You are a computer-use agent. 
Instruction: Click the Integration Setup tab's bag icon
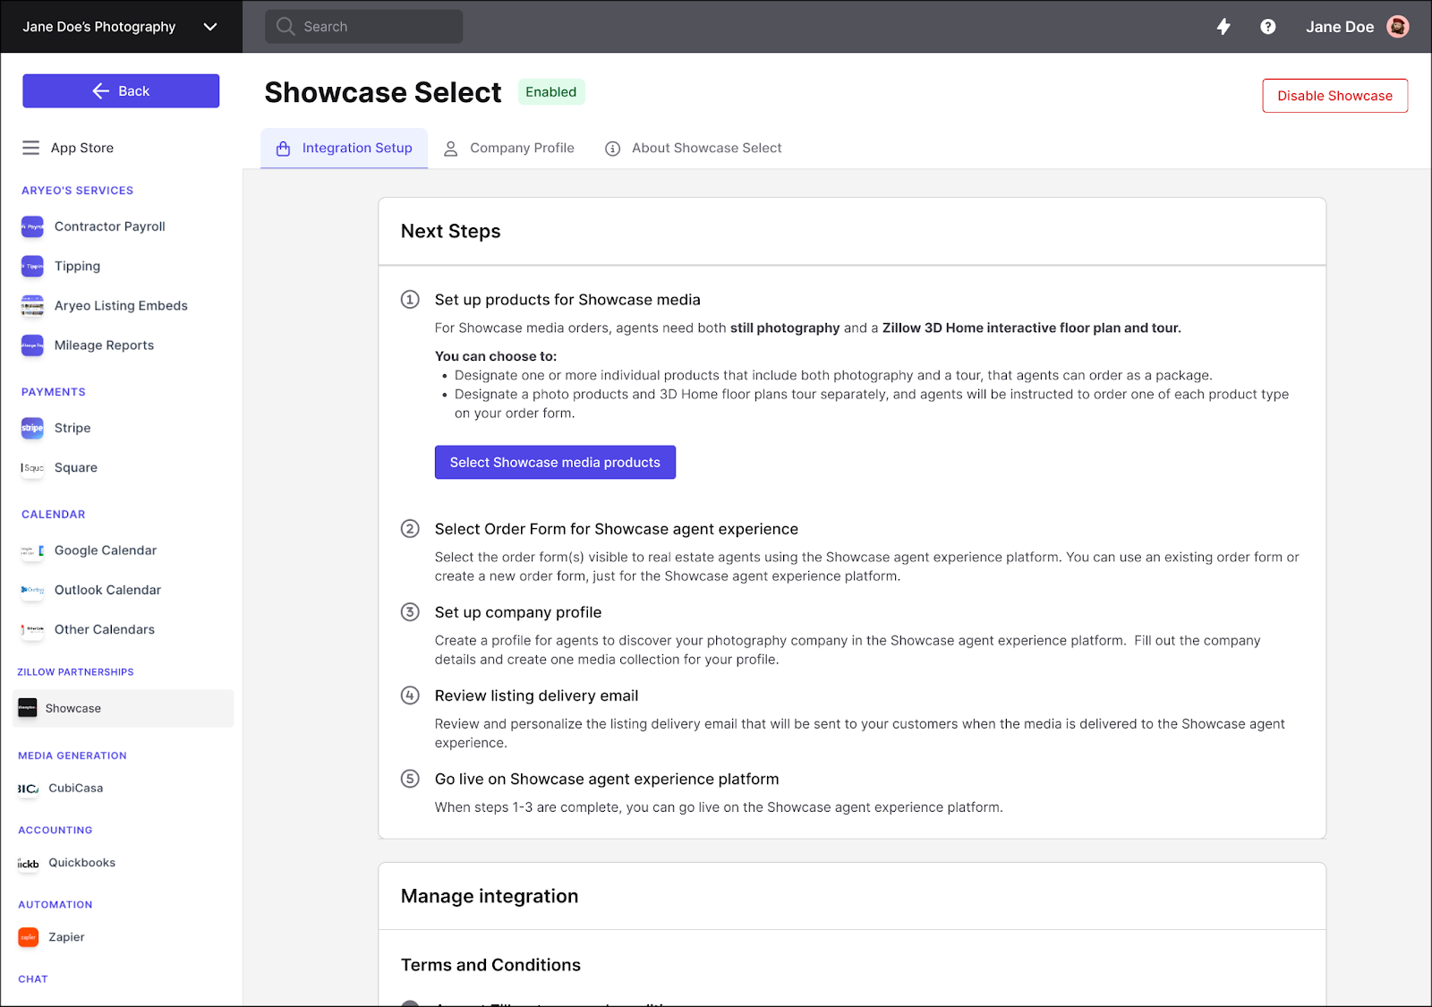[283, 149]
